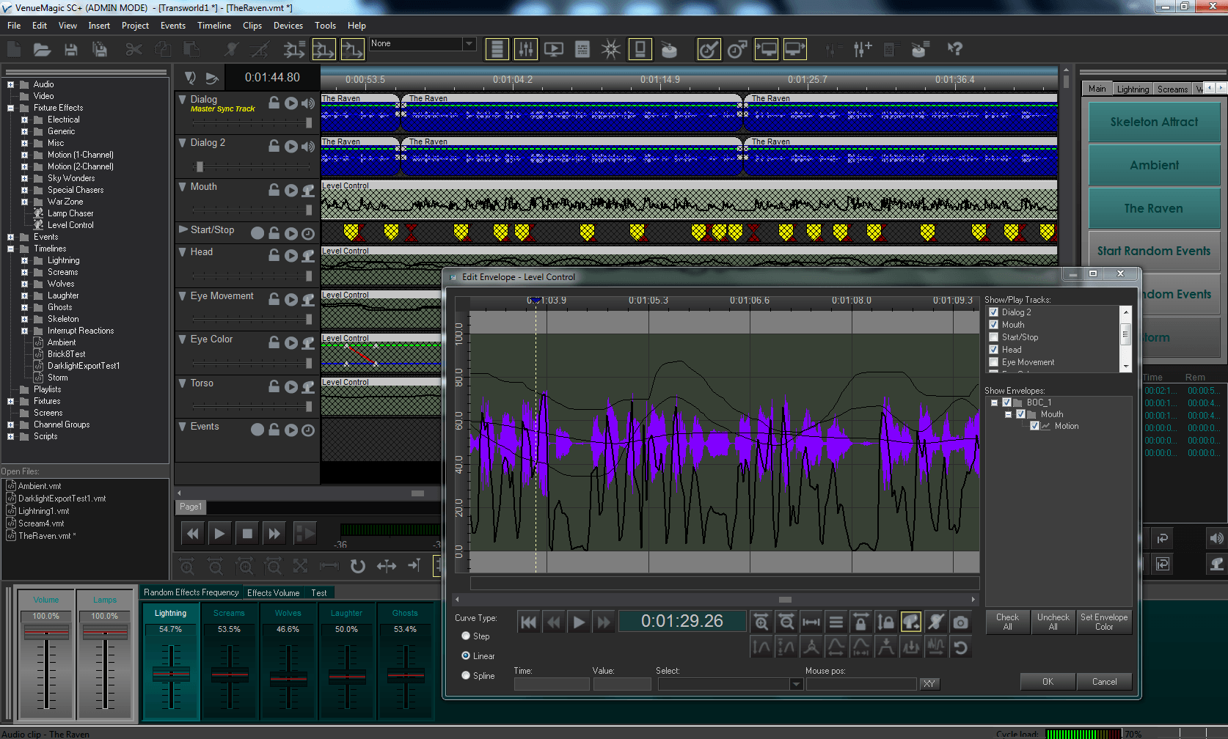Click OK in Edit Envelope dialog
1228x739 pixels.
click(1048, 682)
